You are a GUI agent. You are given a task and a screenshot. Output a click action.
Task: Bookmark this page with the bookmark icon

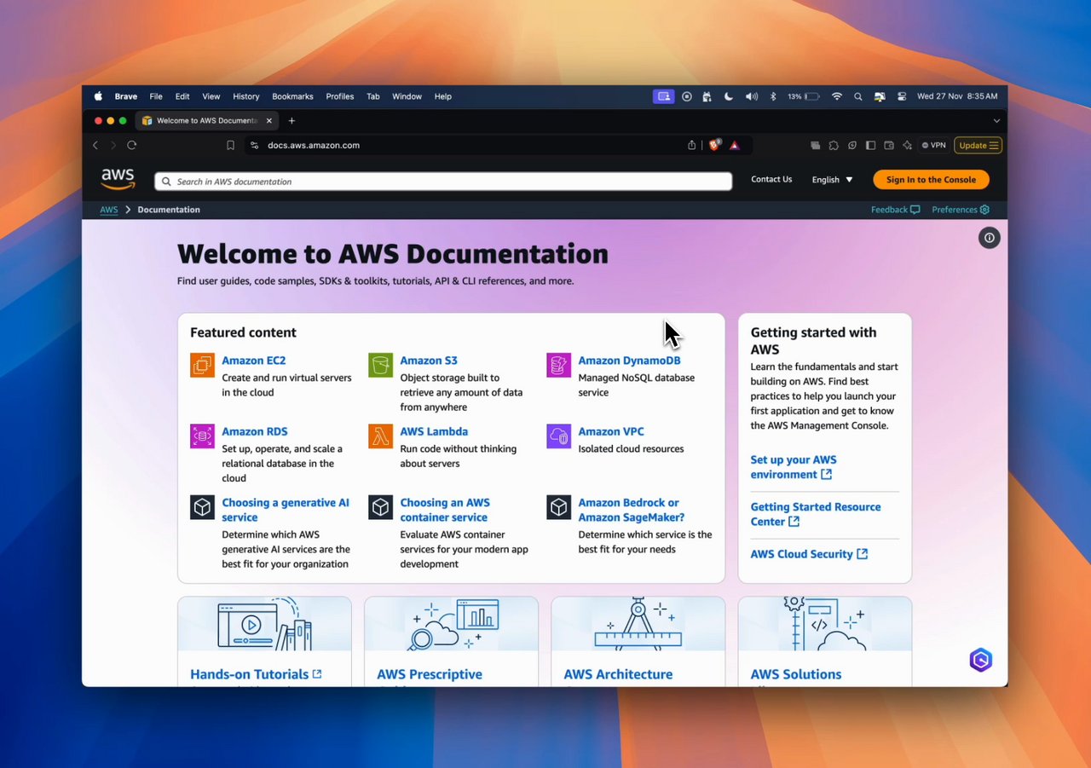point(230,145)
